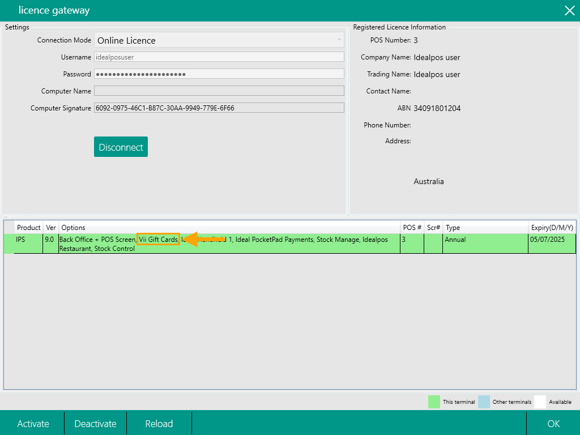Click the highlighted Vii Gift Cards option
This screenshot has width=580, height=435.
pyautogui.click(x=159, y=240)
